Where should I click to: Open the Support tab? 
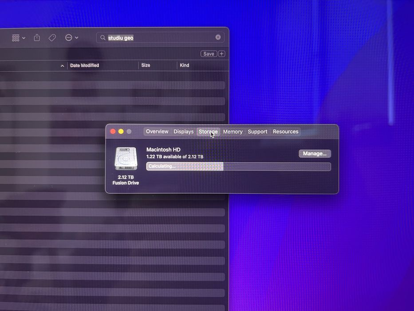257,132
